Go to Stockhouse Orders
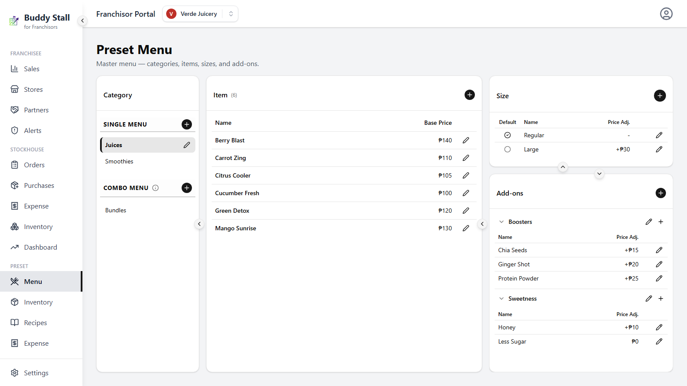The width and height of the screenshot is (687, 386). tap(41, 165)
